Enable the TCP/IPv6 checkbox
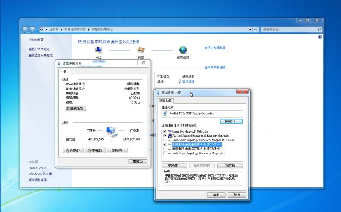 [165, 149]
